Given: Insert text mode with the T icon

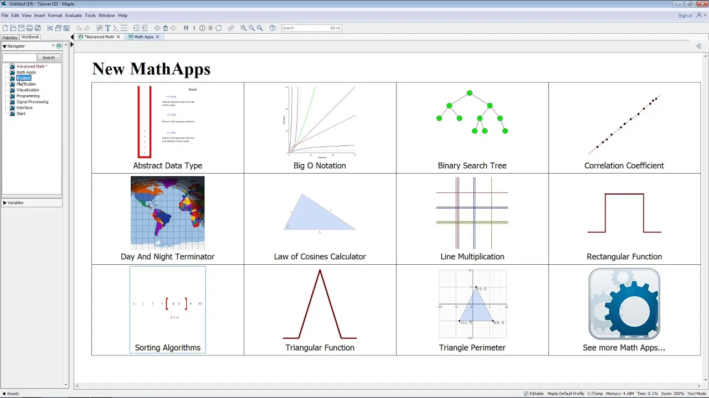Looking at the screenshot, I should [x=108, y=28].
